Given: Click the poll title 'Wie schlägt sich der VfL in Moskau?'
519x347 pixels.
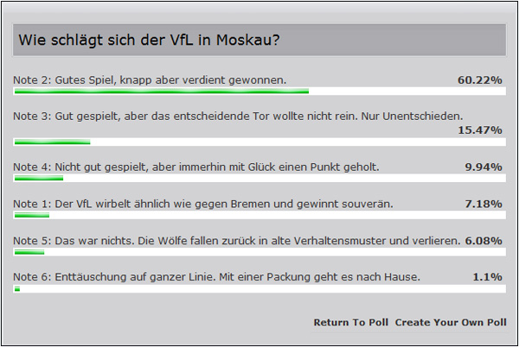Looking at the screenshot, I should (x=149, y=40).
